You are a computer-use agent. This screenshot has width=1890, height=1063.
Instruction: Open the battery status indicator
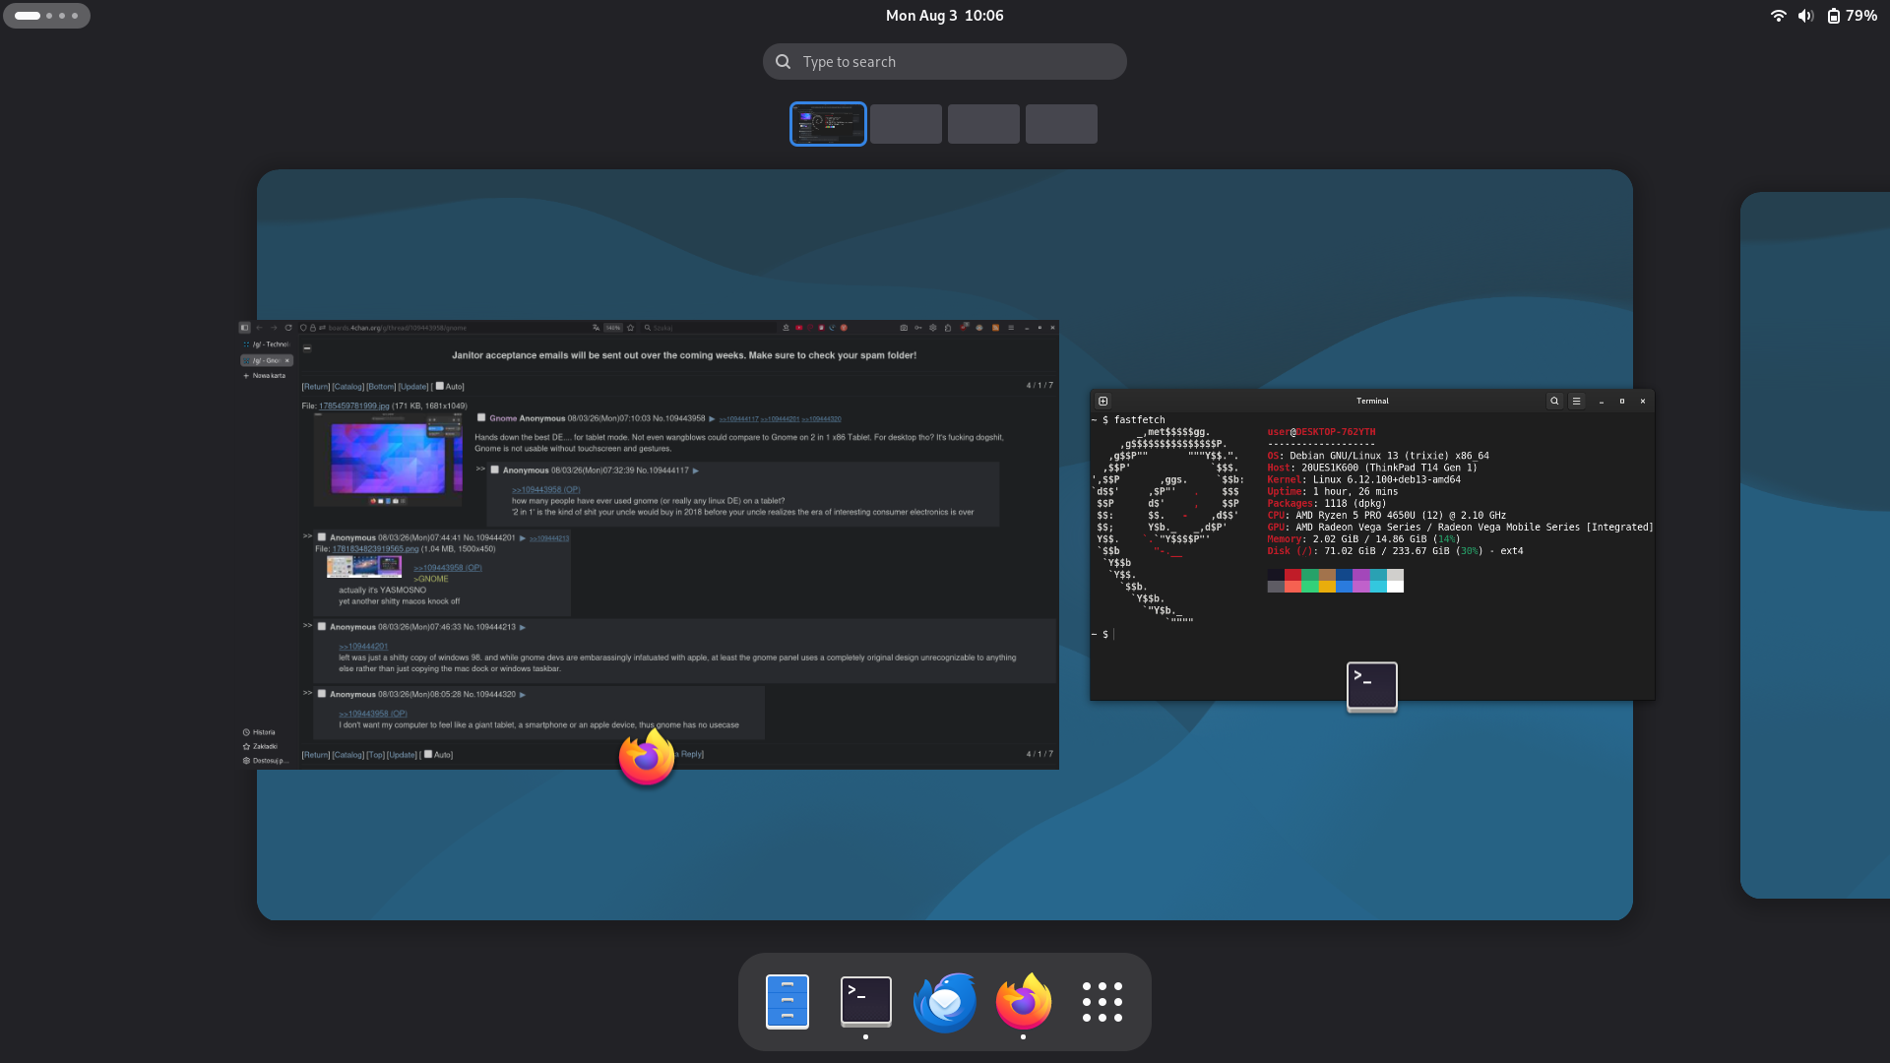[x=1852, y=16]
